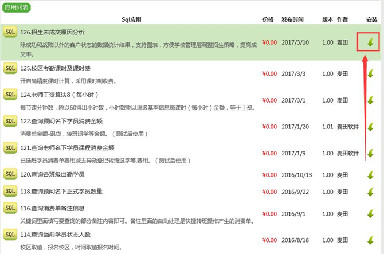Image resolution: width=384 pixels, height=254 pixels.
Task: Click the date 2017/3/3
Action: tap(293, 74)
